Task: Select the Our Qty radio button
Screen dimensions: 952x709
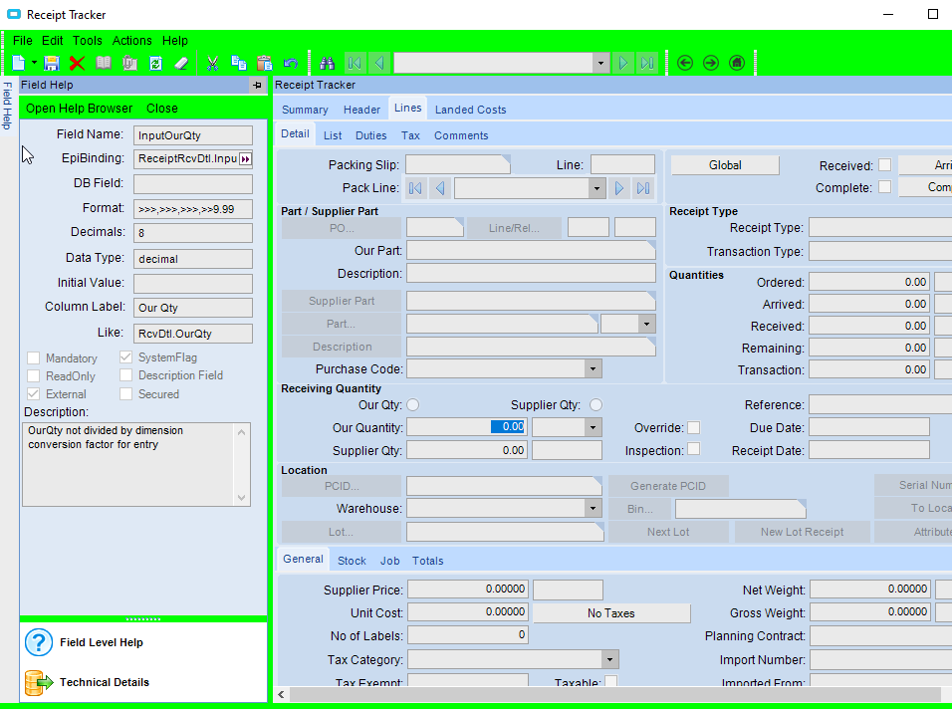Action: pos(413,405)
